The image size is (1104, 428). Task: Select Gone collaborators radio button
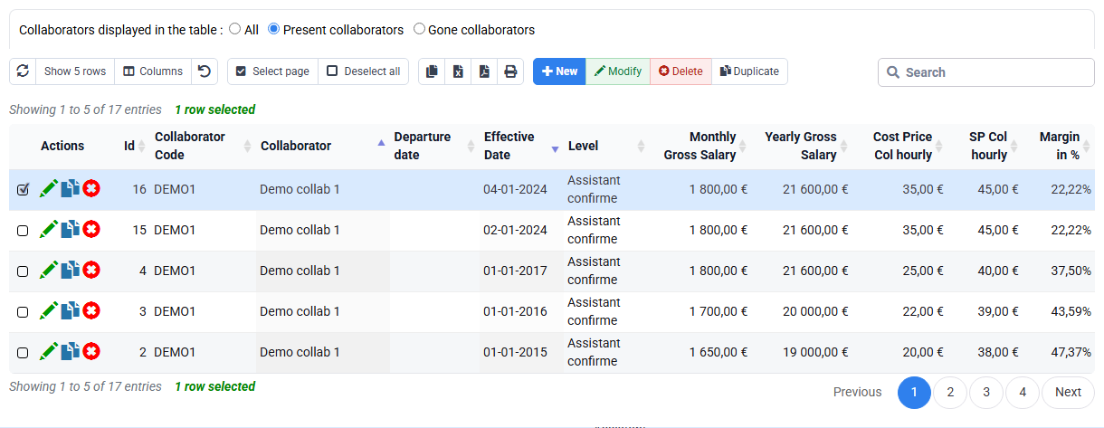pos(419,29)
